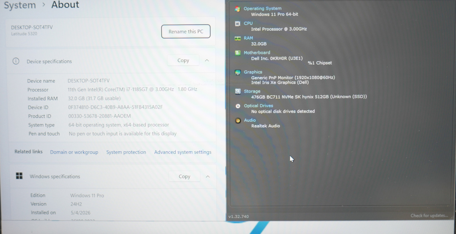456x234 pixels.
Task: Click the Storage drive icon in Speccy
Action: click(x=238, y=91)
